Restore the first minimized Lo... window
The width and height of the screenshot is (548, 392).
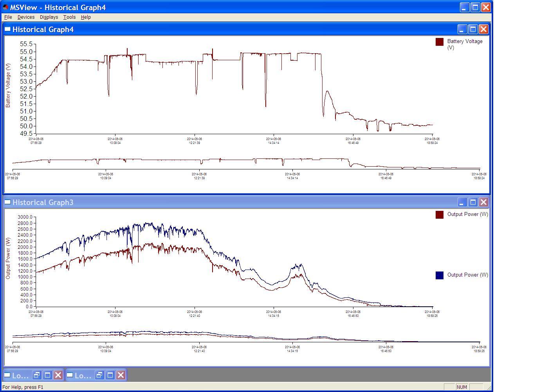(x=36, y=375)
